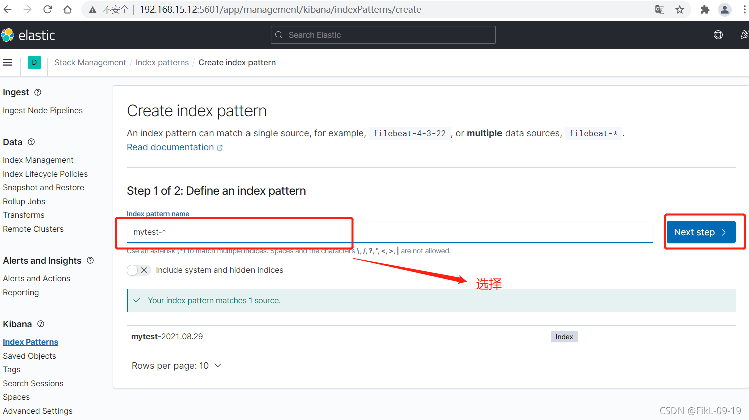Click Create index pattern breadcrumb

point(237,62)
